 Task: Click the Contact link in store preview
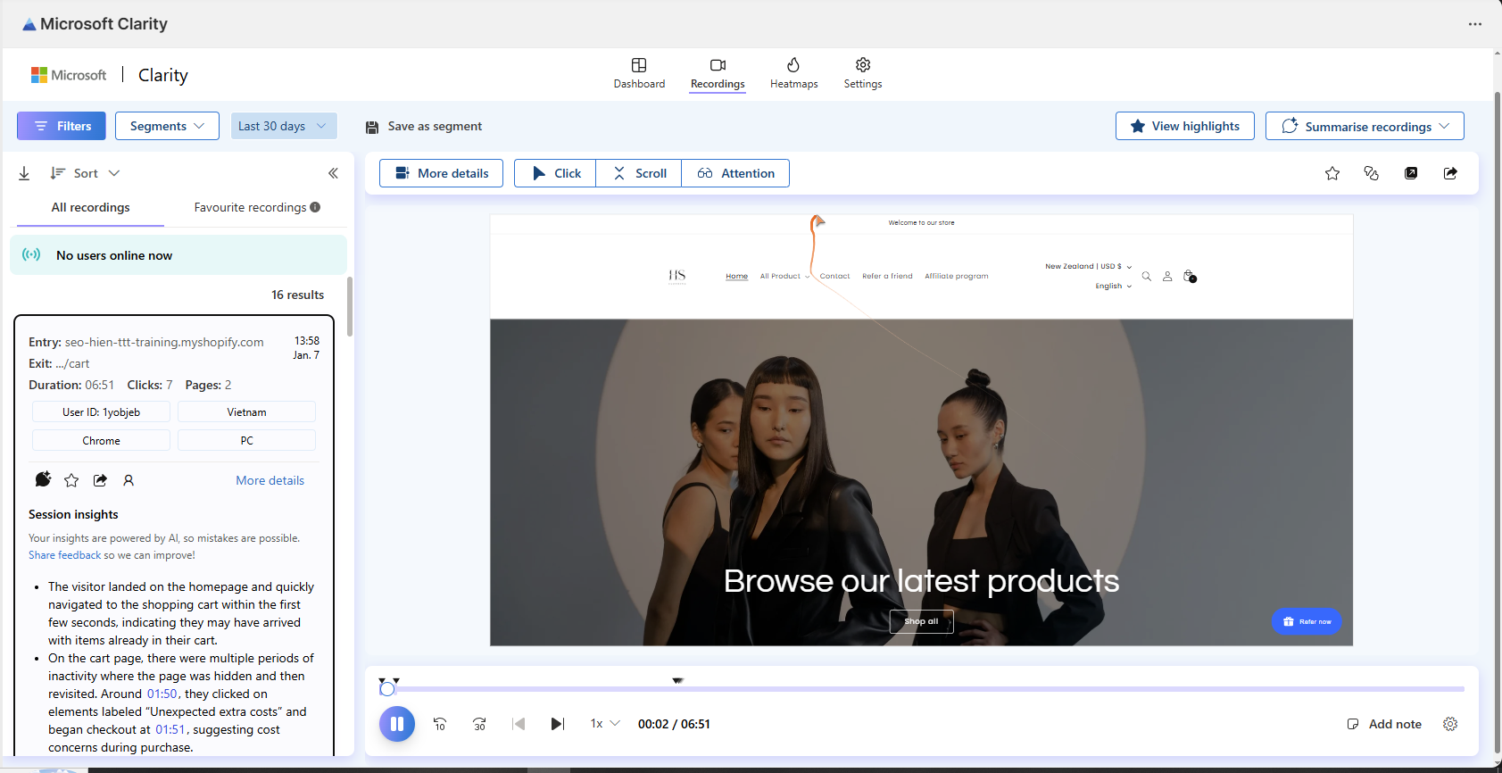834,276
